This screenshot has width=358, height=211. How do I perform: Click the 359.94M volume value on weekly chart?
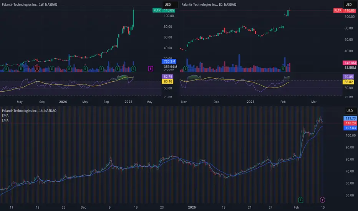tap(170, 67)
